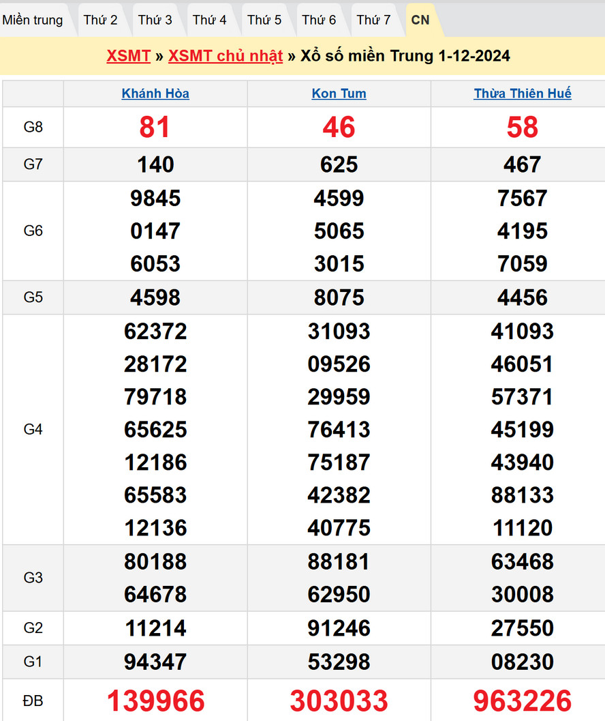Open the Thừa Thiên Huế link
This screenshot has width=605, height=721.
(x=523, y=93)
